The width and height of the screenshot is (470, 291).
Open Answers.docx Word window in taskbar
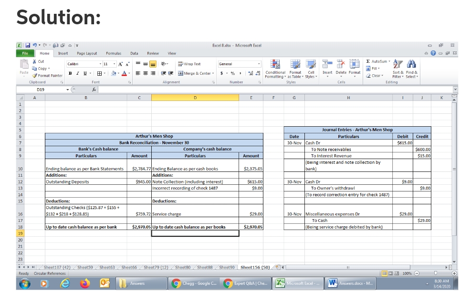pyautogui.click(x=351, y=283)
